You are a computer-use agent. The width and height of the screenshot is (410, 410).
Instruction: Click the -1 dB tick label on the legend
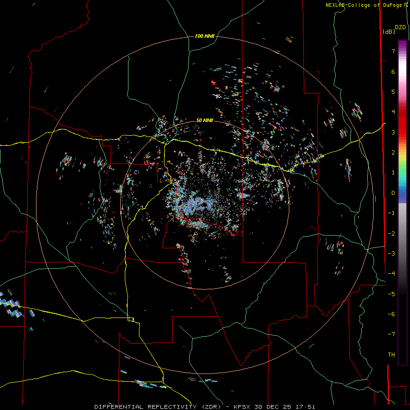click(391, 213)
